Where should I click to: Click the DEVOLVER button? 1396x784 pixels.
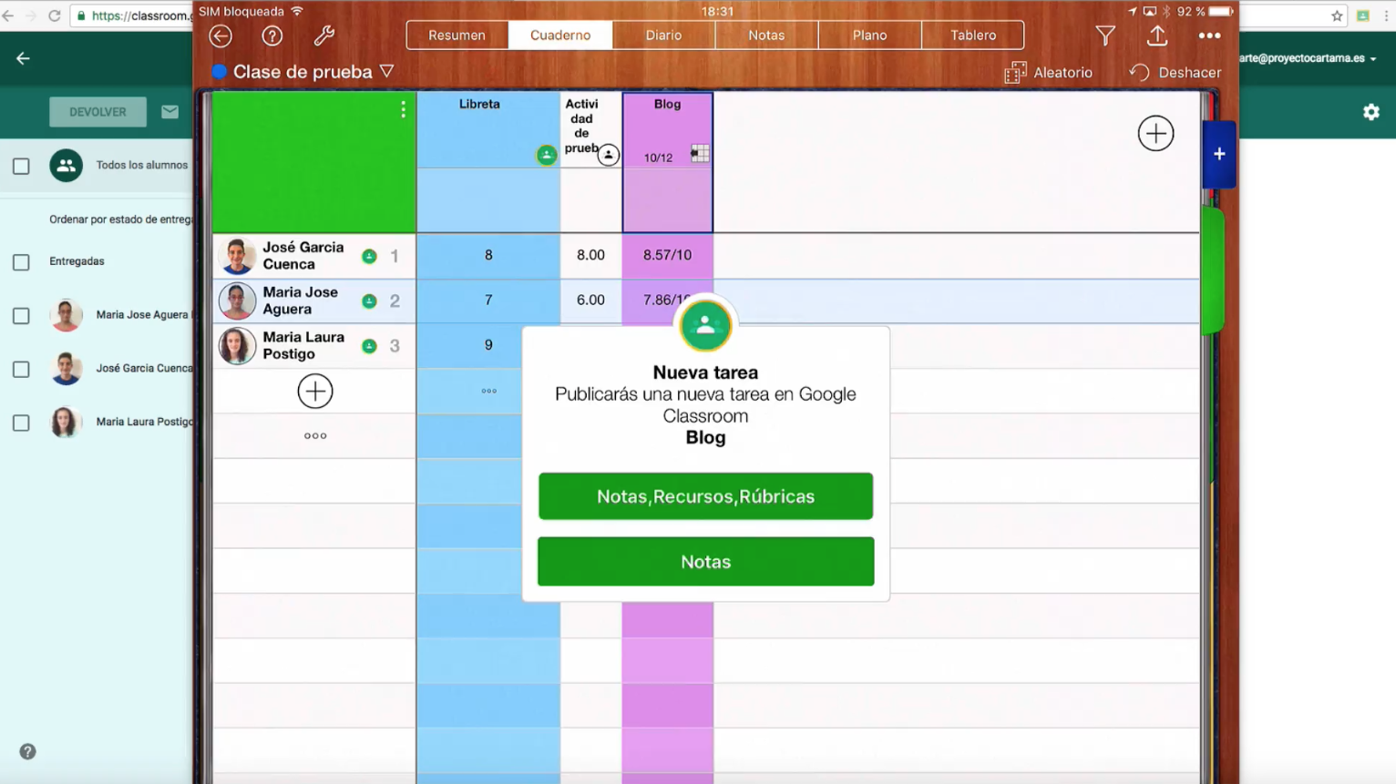tap(98, 112)
